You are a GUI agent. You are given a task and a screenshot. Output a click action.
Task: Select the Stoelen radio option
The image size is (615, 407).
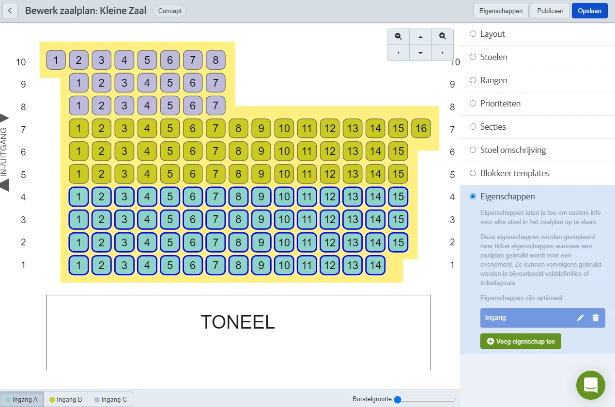tap(473, 57)
